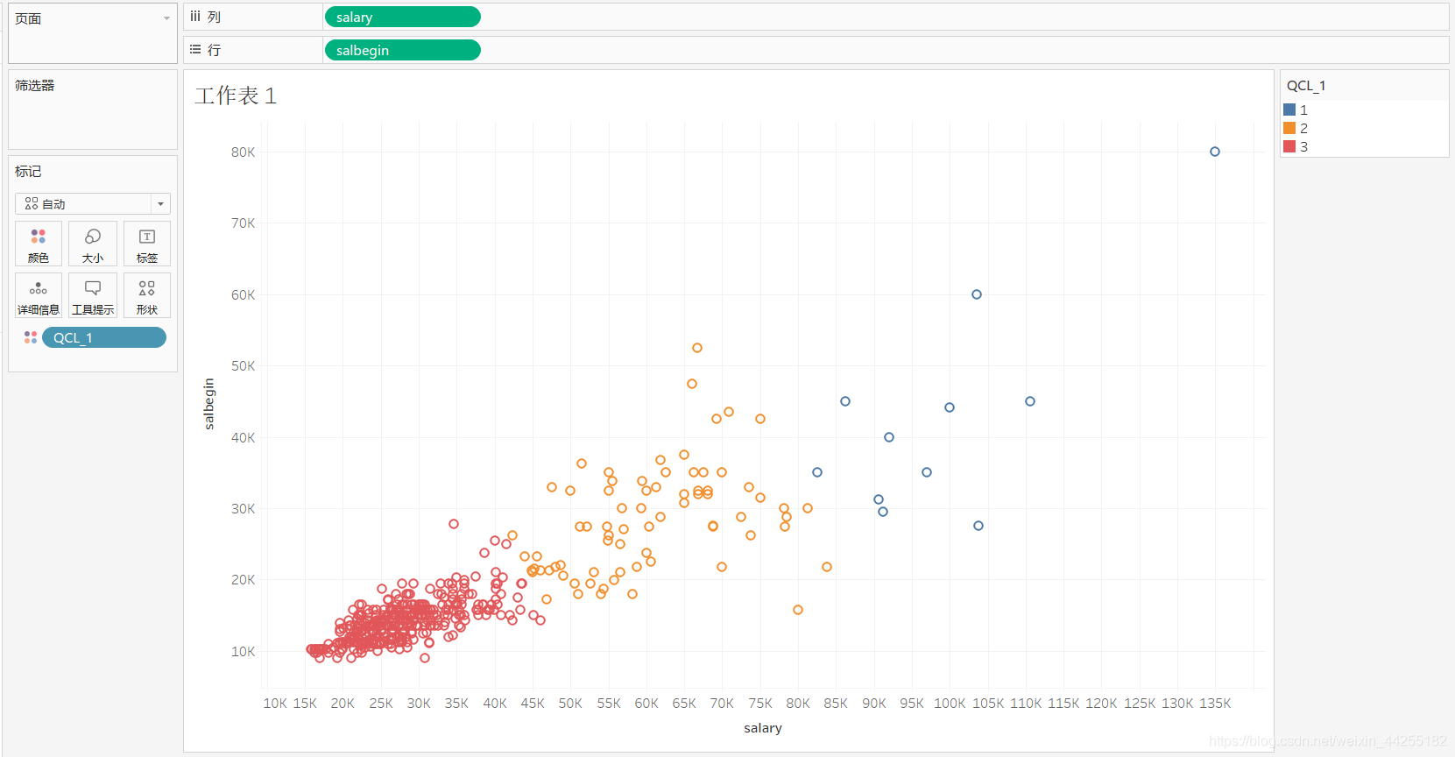Click the worksheet title 工作表 1
This screenshot has width=1455, height=757.
pos(236,96)
